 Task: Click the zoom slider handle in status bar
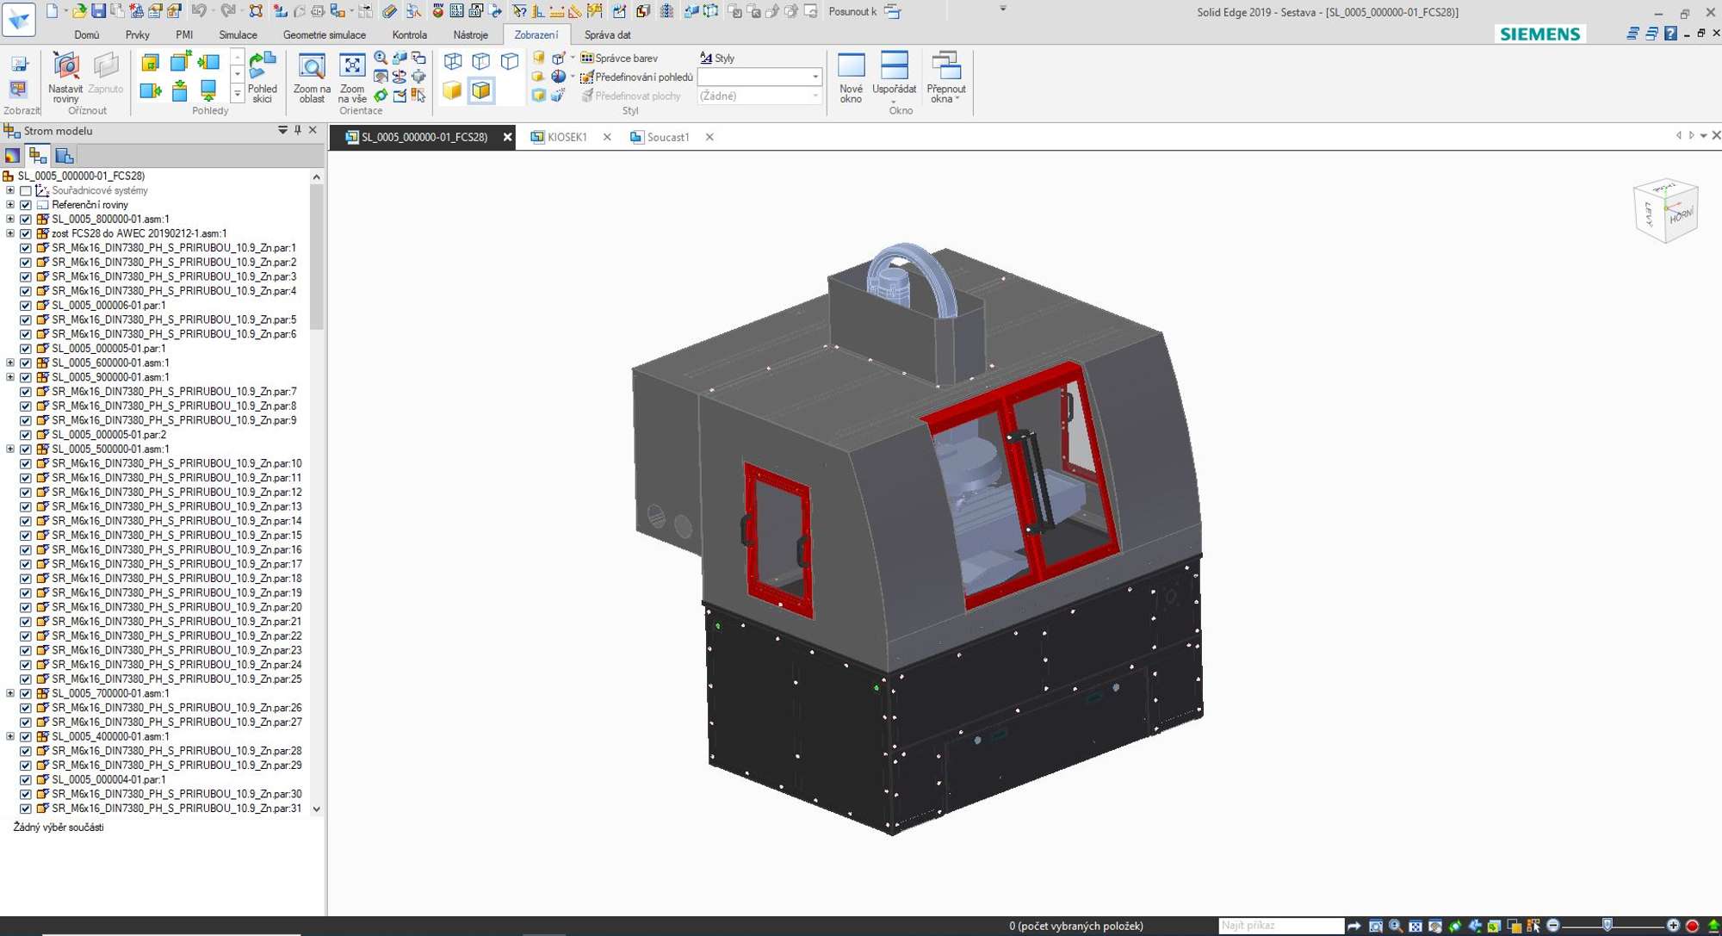[1607, 926]
